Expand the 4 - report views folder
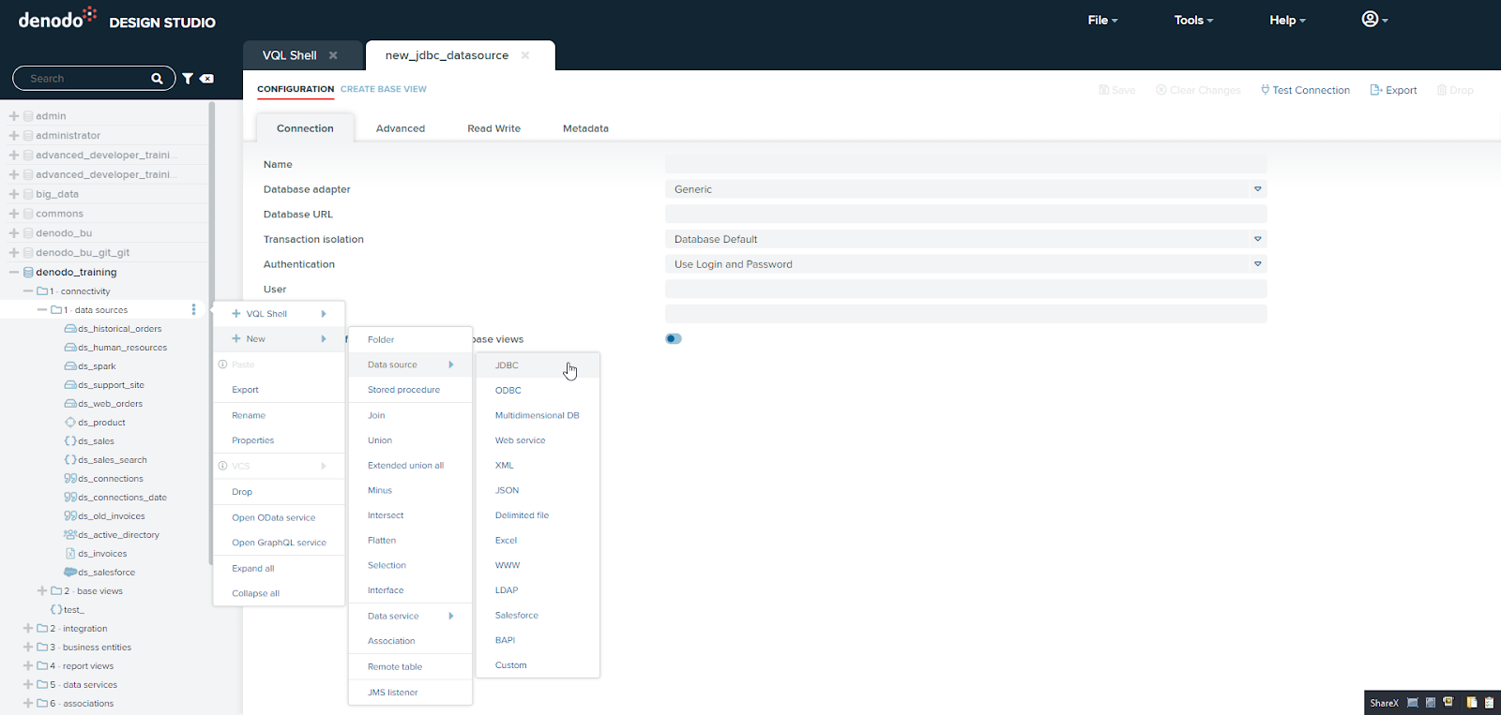The image size is (1501, 715). tap(28, 666)
